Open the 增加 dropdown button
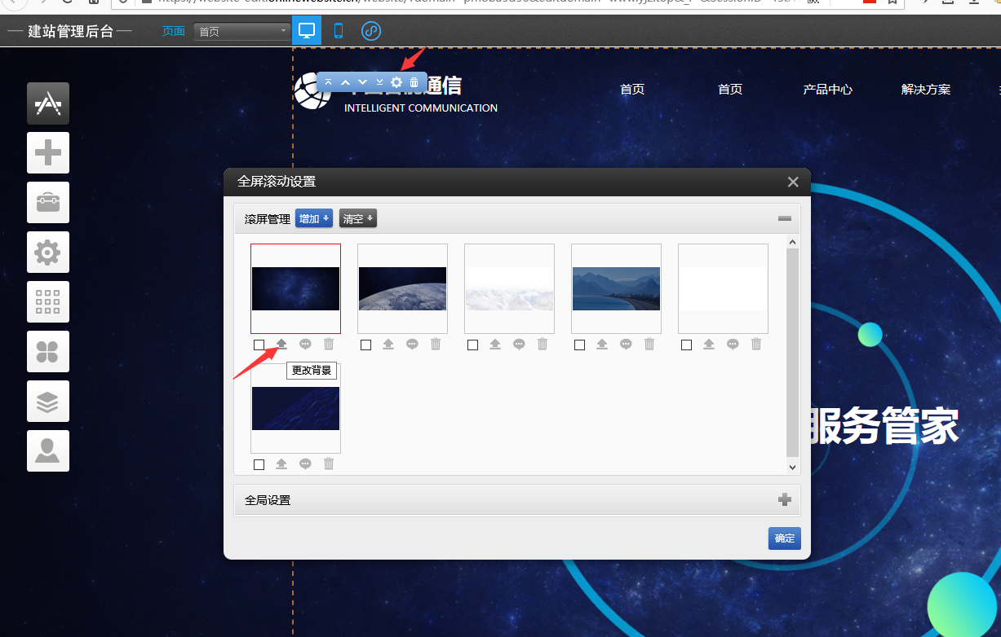The width and height of the screenshot is (1001, 637). [314, 218]
